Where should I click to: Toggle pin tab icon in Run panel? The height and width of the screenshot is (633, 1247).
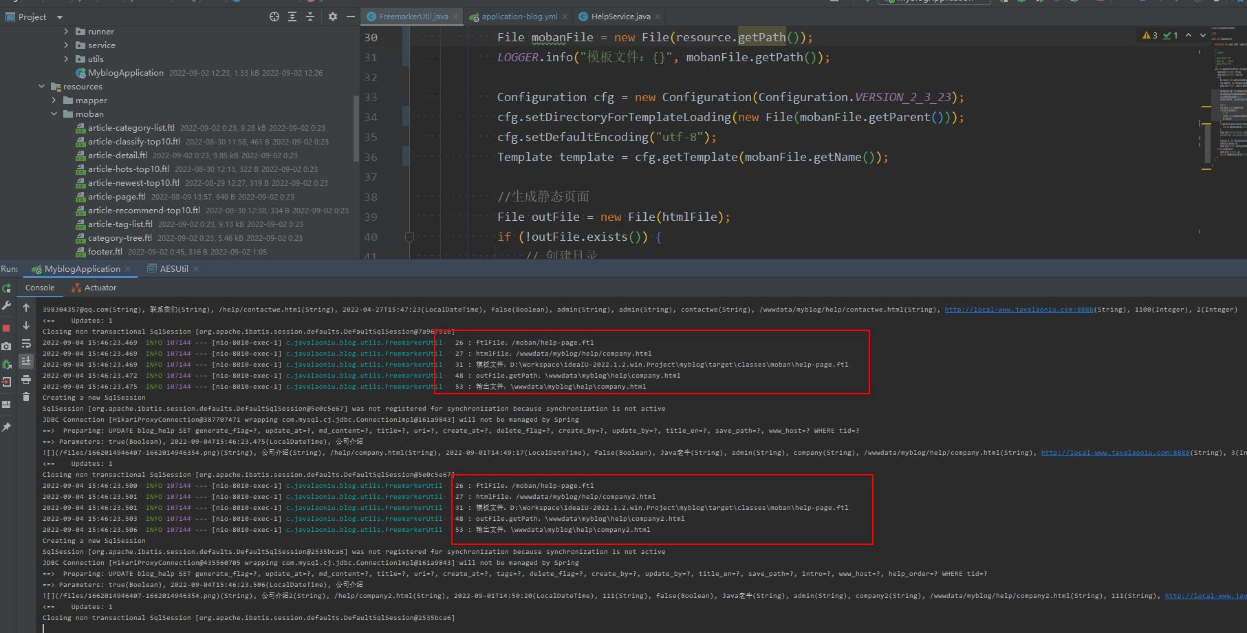tap(7, 427)
